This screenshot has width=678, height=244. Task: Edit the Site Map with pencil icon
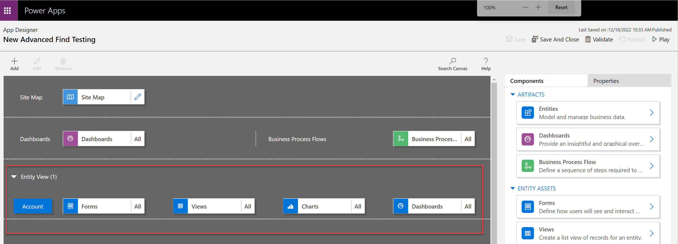(x=138, y=97)
